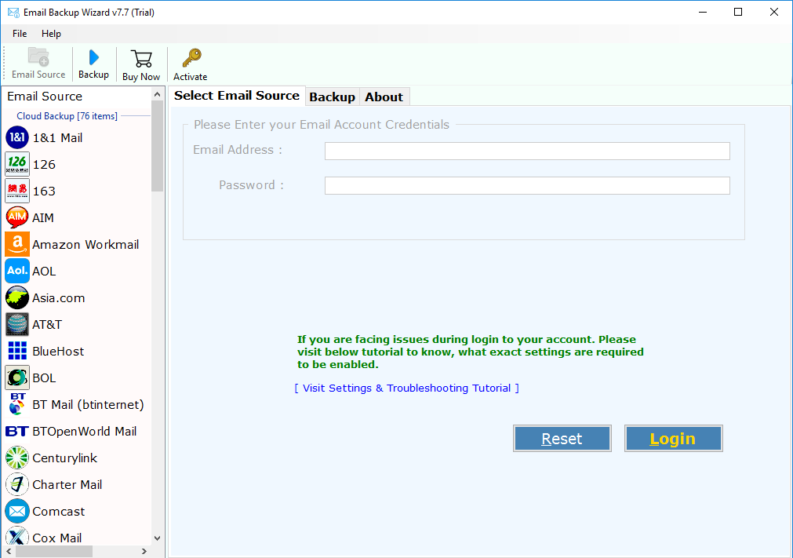Viewport: 793px width, 558px height.
Task: Pick the Asia.com globe icon
Action: click(x=17, y=298)
